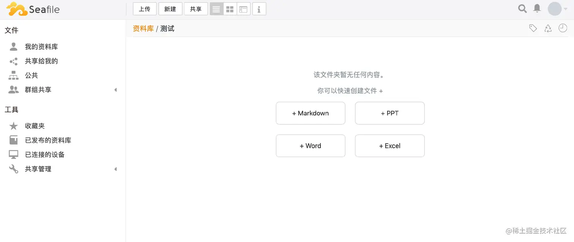The image size is (574, 242).
Task: Open the library recycle bin icon
Action: click(x=548, y=28)
